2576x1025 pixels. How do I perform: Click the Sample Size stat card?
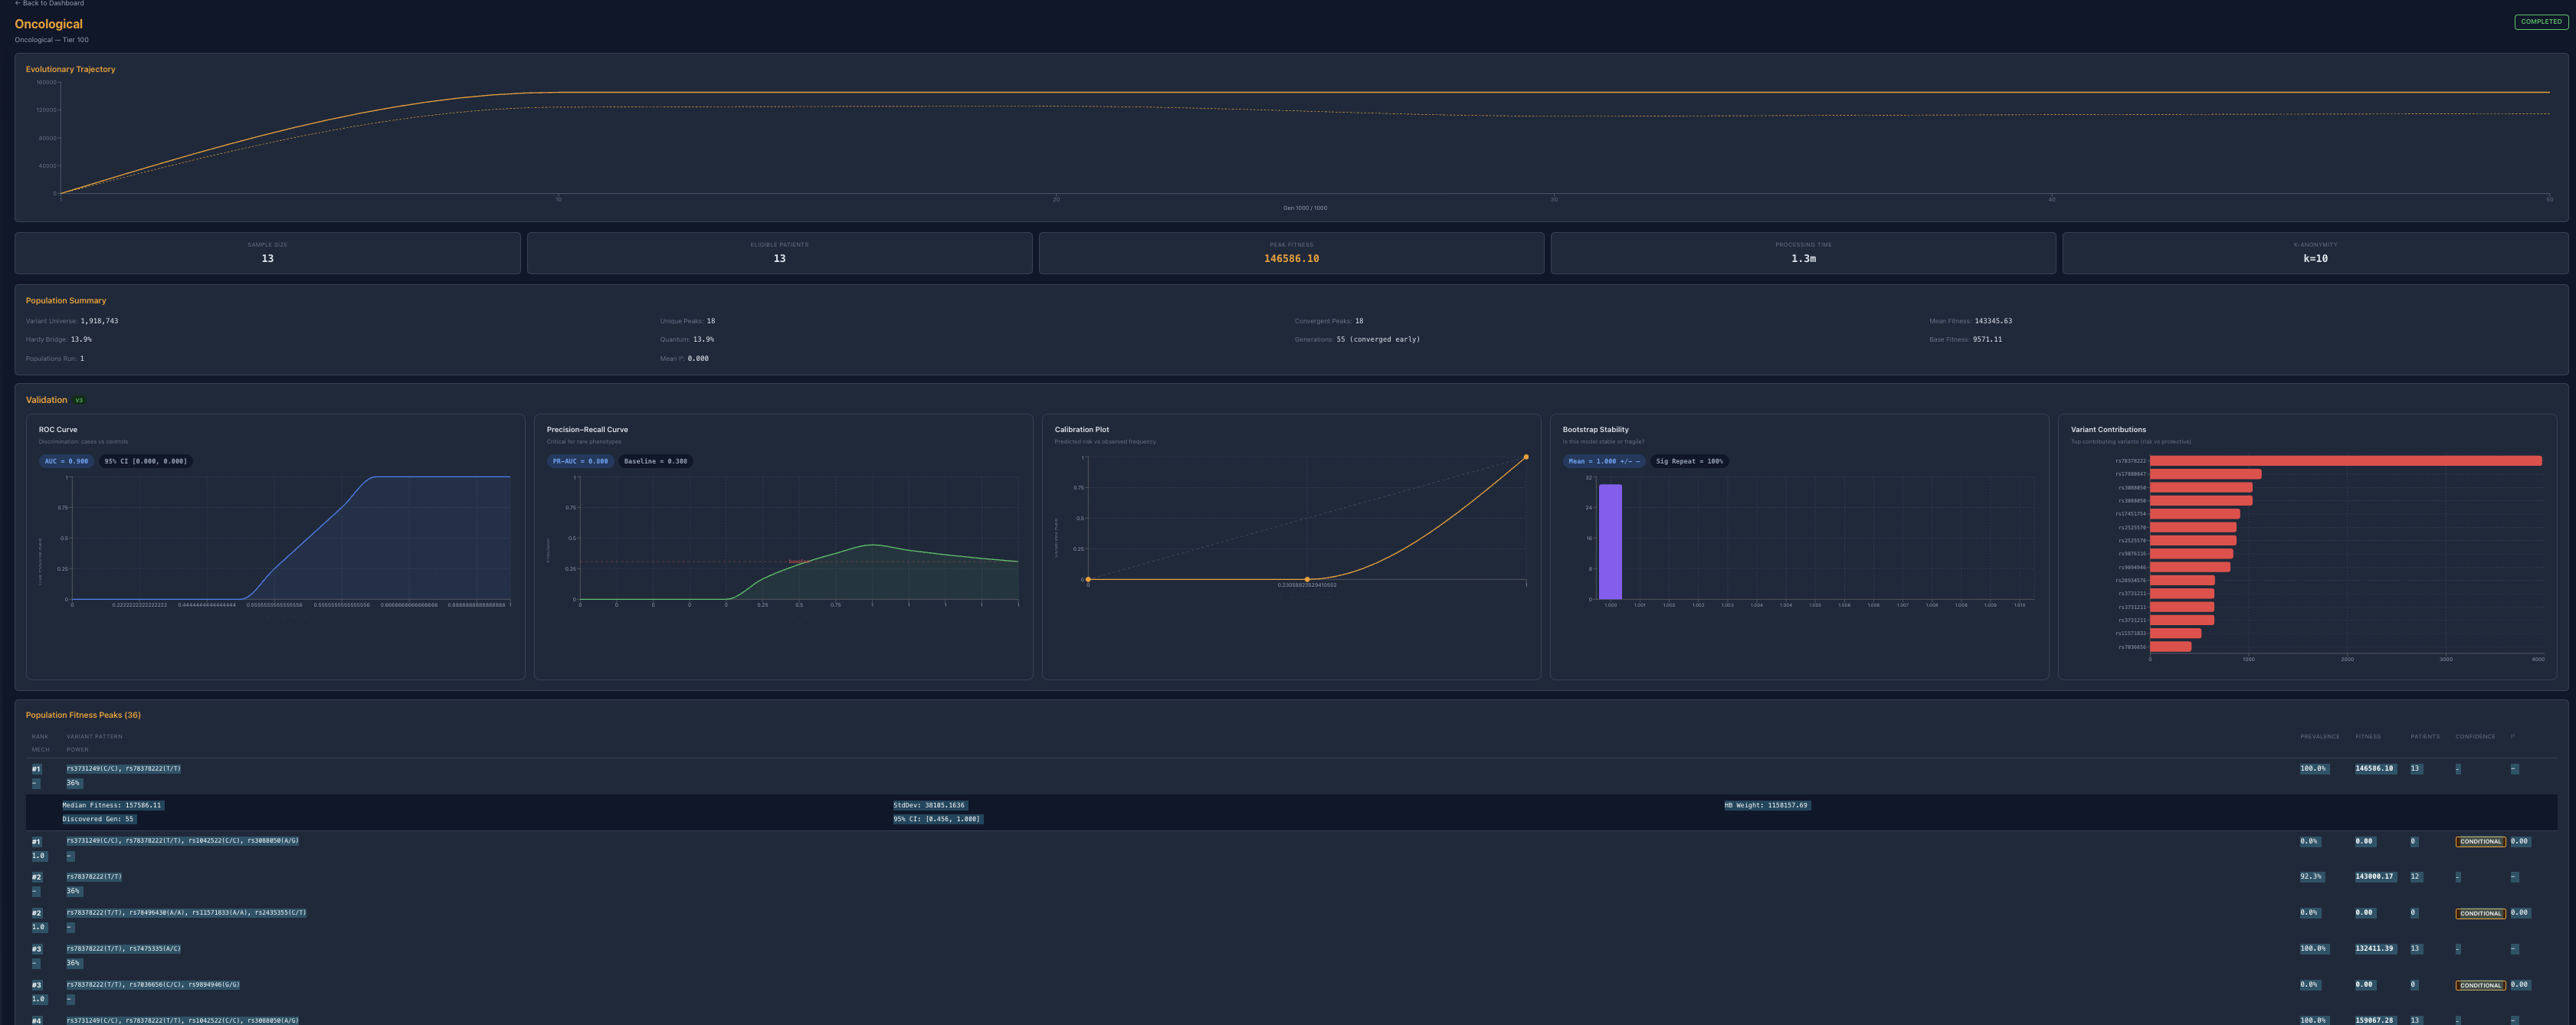click(x=267, y=253)
